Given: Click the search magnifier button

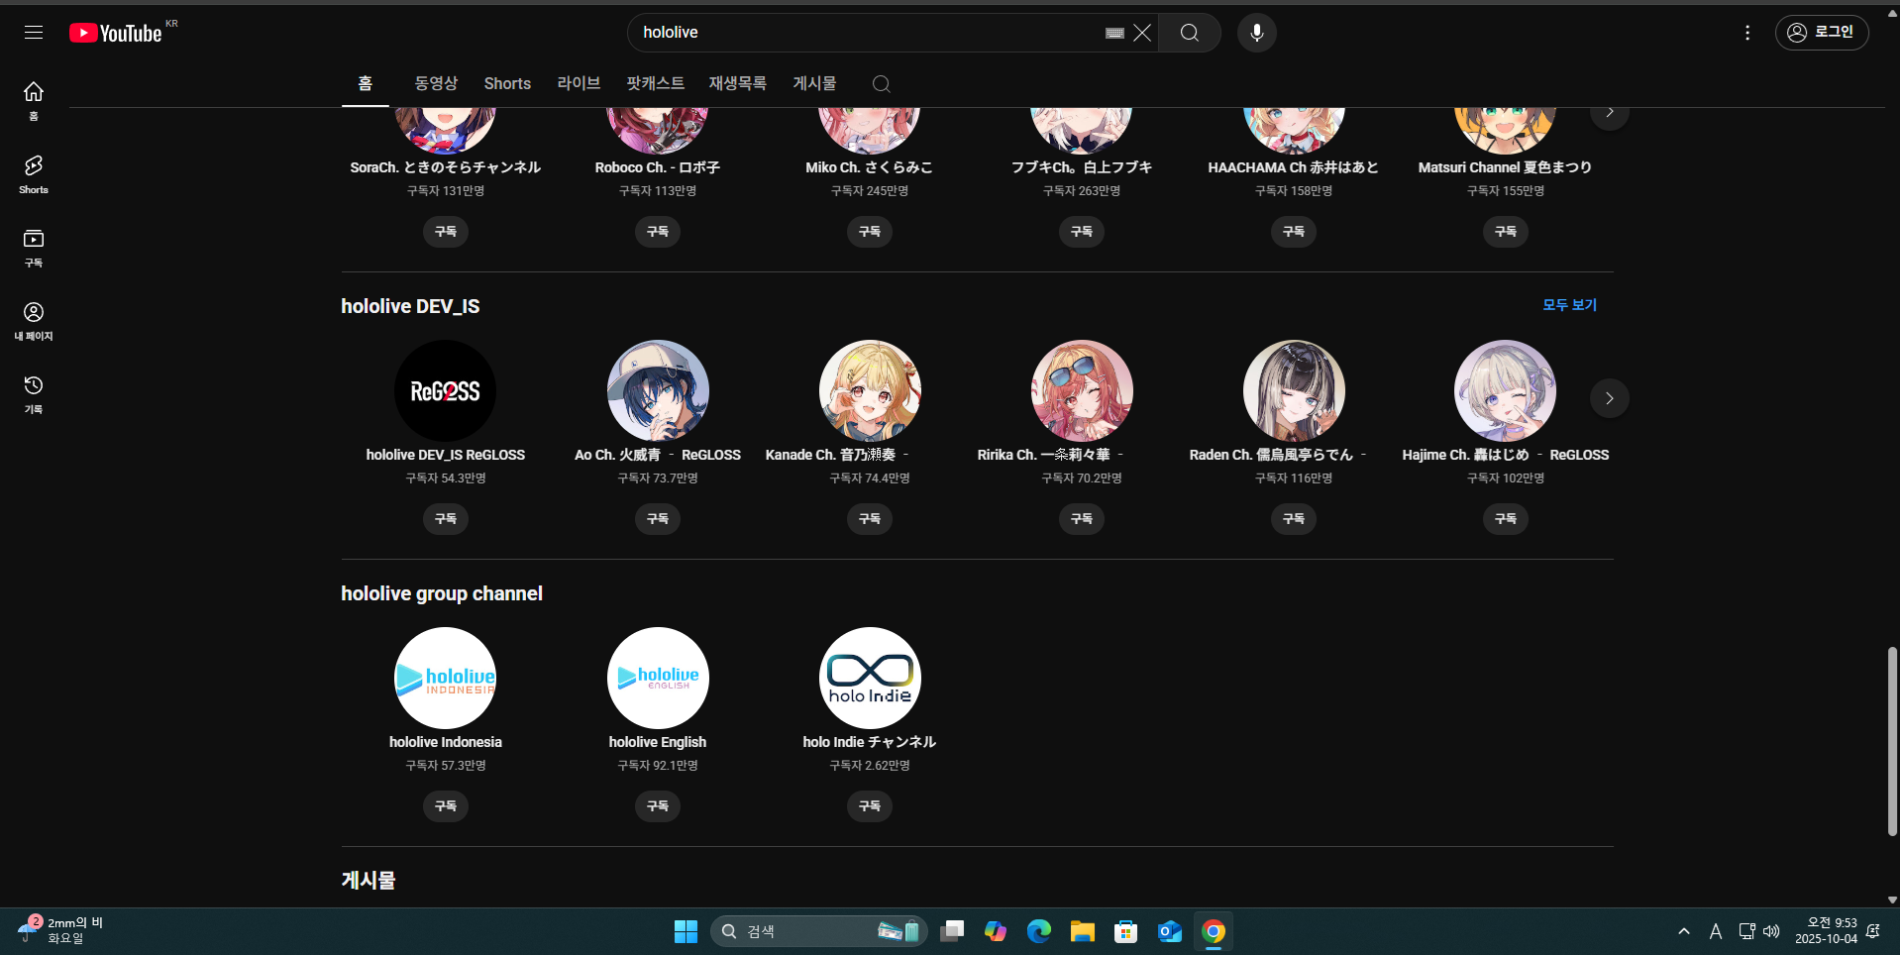Looking at the screenshot, I should [x=1189, y=33].
